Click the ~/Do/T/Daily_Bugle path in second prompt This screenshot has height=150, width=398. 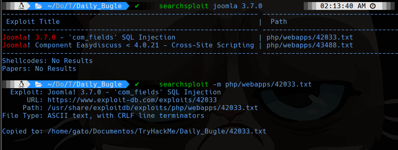(85, 84)
